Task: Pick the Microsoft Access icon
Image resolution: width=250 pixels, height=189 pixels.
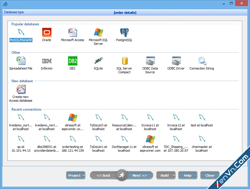Action: (x=72, y=32)
